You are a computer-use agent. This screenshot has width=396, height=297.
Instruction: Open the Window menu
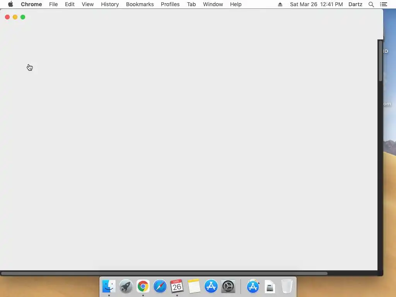pyautogui.click(x=213, y=4)
